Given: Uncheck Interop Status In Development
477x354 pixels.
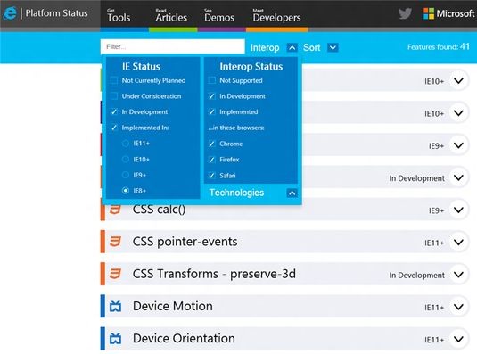Looking at the screenshot, I should pyautogui.click(x=211, y=96).
